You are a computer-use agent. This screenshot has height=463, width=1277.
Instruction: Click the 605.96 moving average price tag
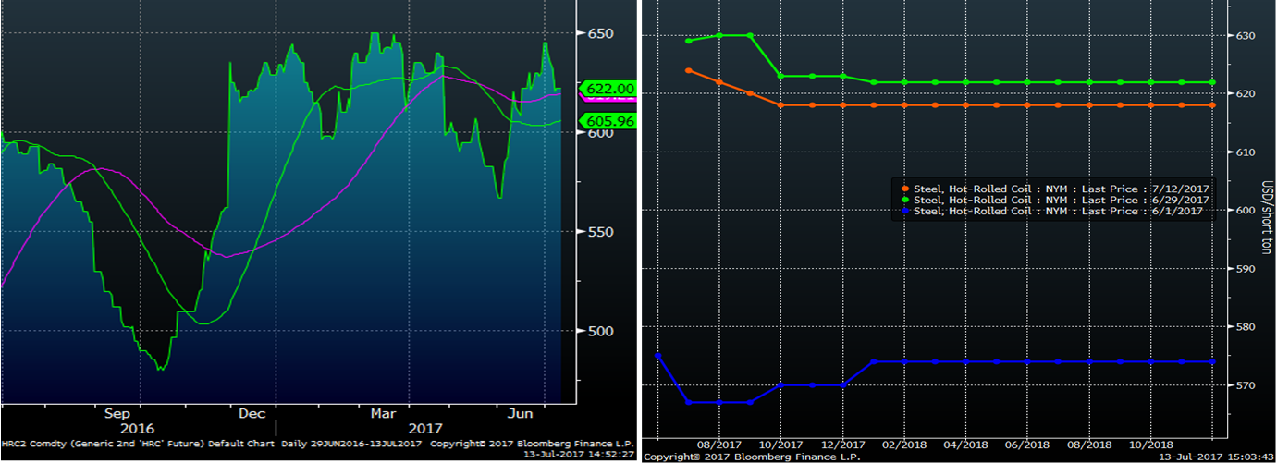pos(610,121)
